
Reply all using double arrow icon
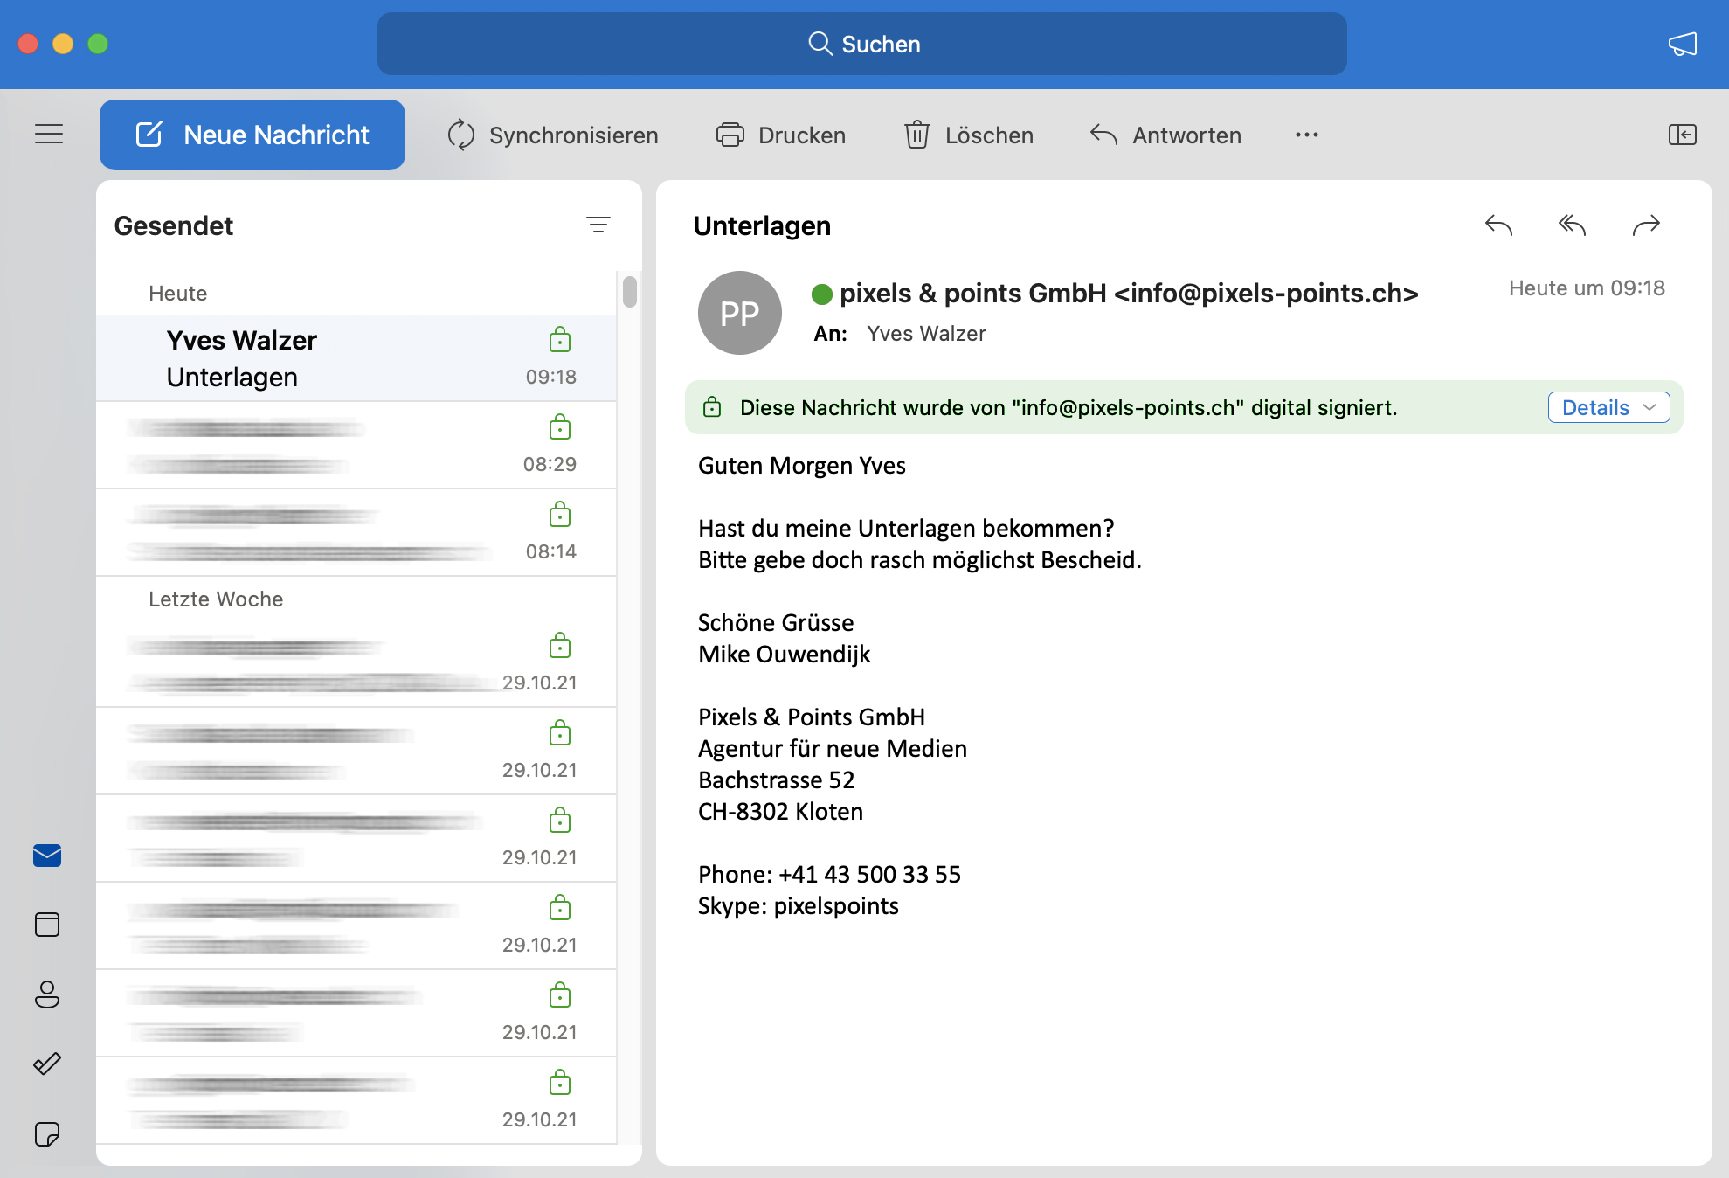[x=1572, y=225]
